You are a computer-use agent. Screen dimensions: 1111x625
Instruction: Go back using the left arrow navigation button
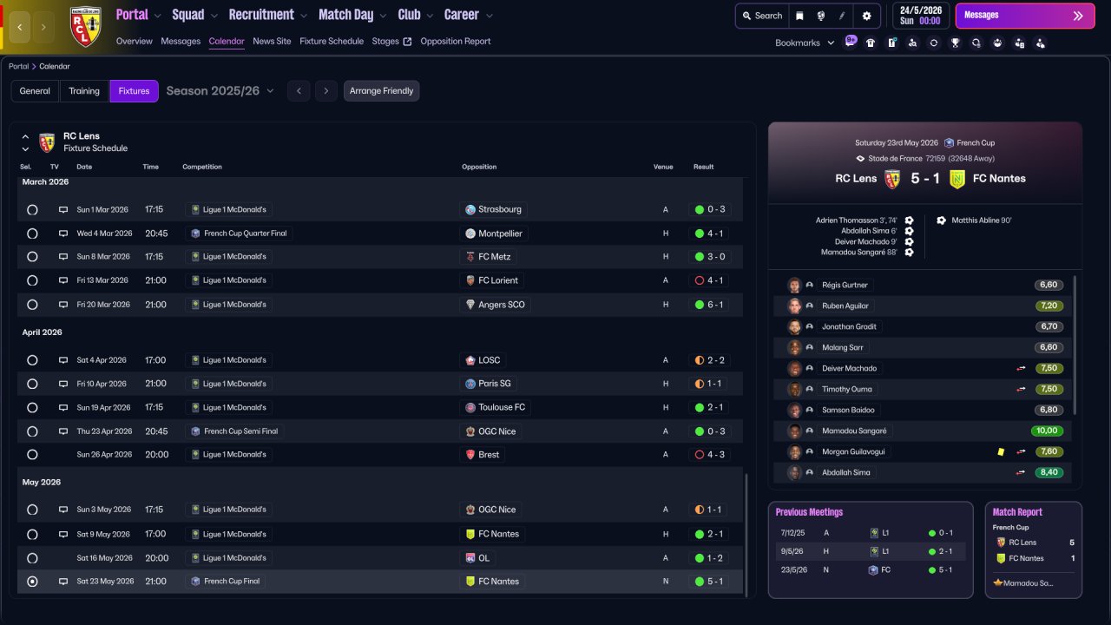pyautogui.click(x=20, y=27)
